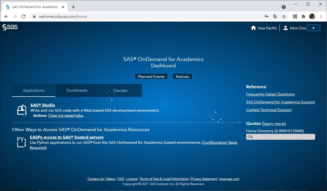Viewport: 327px width, 191px height.
Task: Reload the page with the refresh icon
Action: [24, 16]
